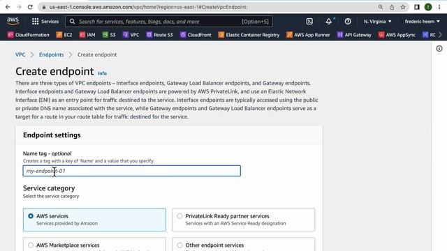The image size is (447, 251).
Task: Open the CloudFormation shortcut
Action: [28, 35]
